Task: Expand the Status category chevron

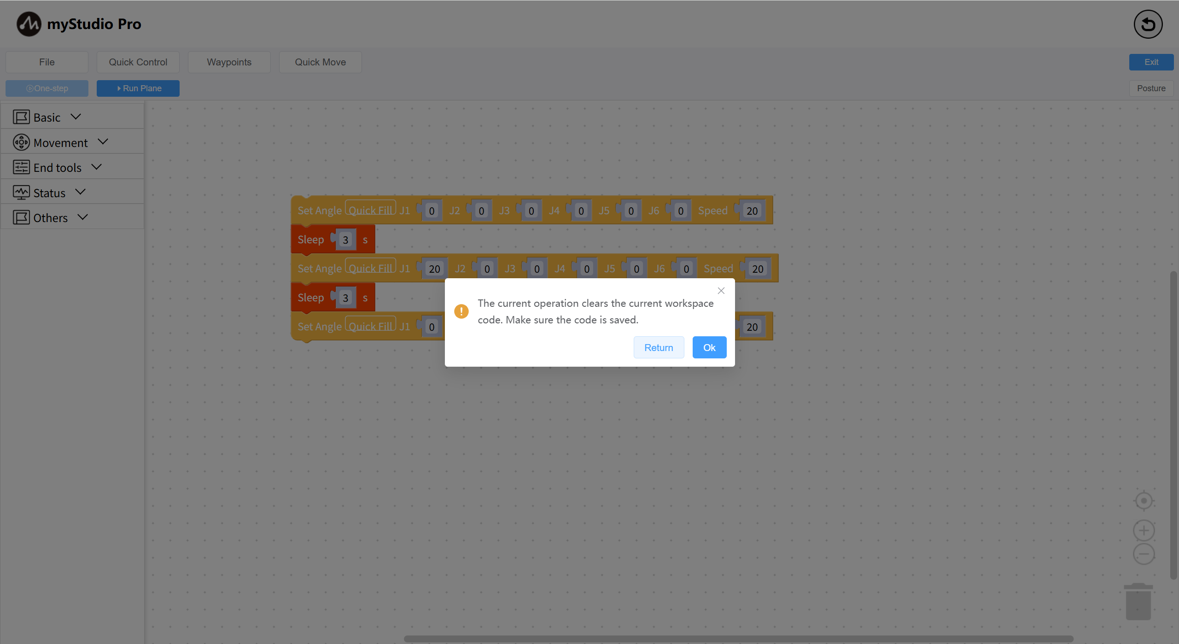Action: point(80,192)
